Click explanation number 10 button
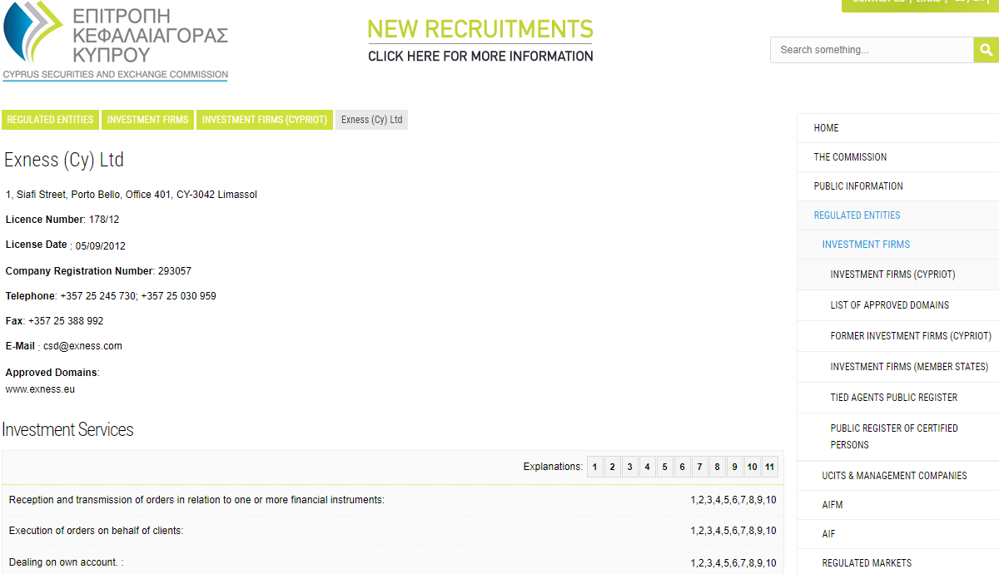Screen dimensions: 999x574 (753, 467)
